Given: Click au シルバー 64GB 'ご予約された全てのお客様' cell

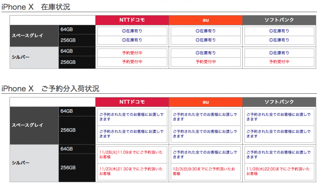Looking at the screenshot, I should click(206, 155).
